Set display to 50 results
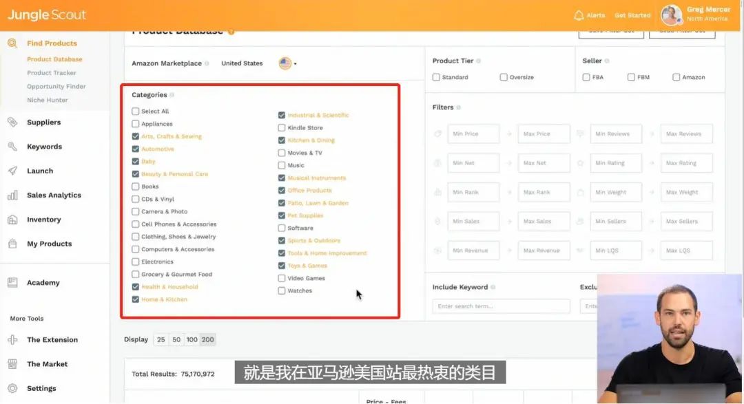744x404 pixels. click(176, 339)
